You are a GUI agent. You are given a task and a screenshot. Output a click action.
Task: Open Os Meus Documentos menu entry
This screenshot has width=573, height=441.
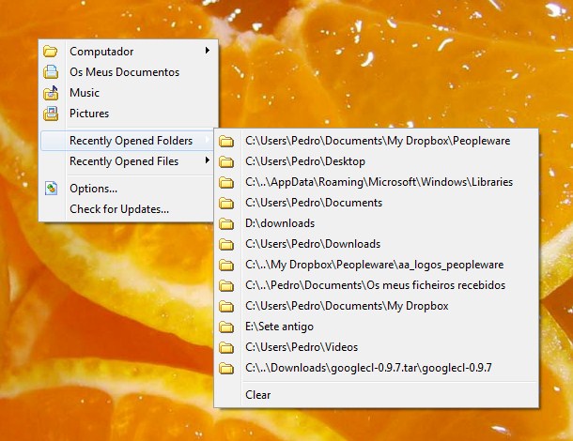[128, 72]
